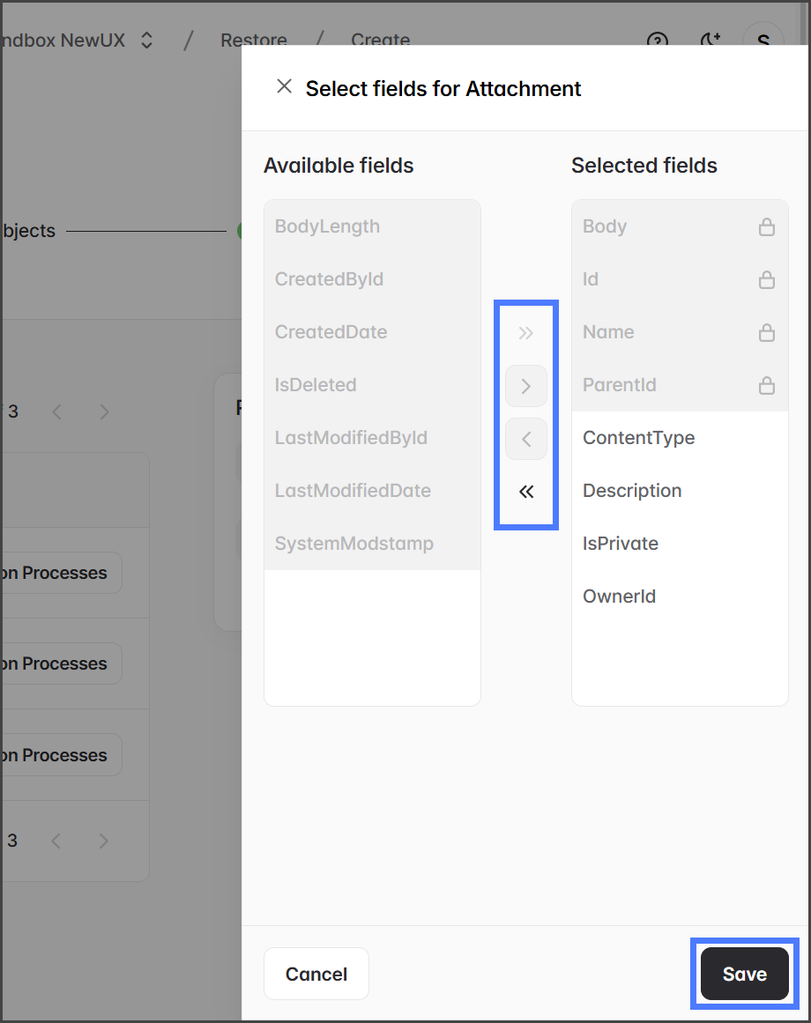Open the help question mark icon
This screenshot has width=811, height=1023.
coord(658,41)
